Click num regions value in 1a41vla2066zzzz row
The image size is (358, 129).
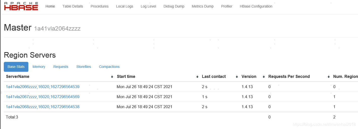tap(334, 87)
